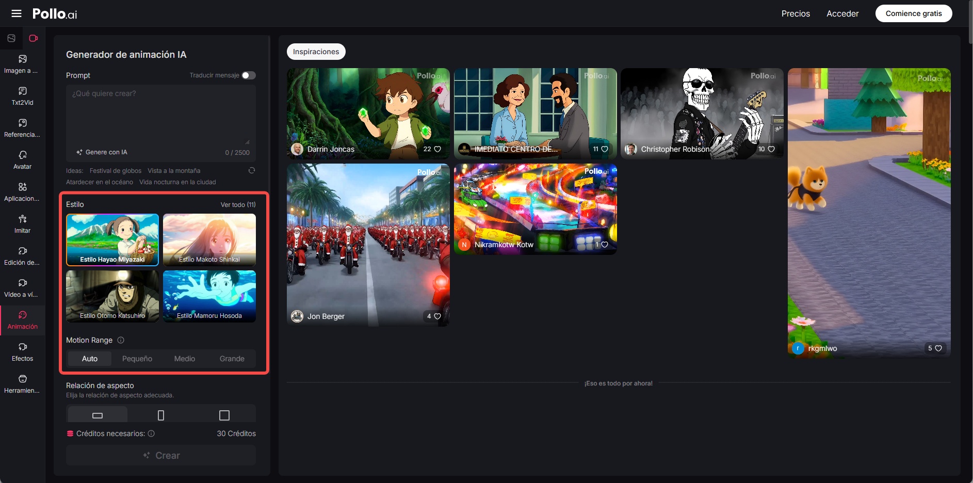Viewport: 973px width, 483px height.
Task: Set Motion Range to Auto
Action: (90, 359)
